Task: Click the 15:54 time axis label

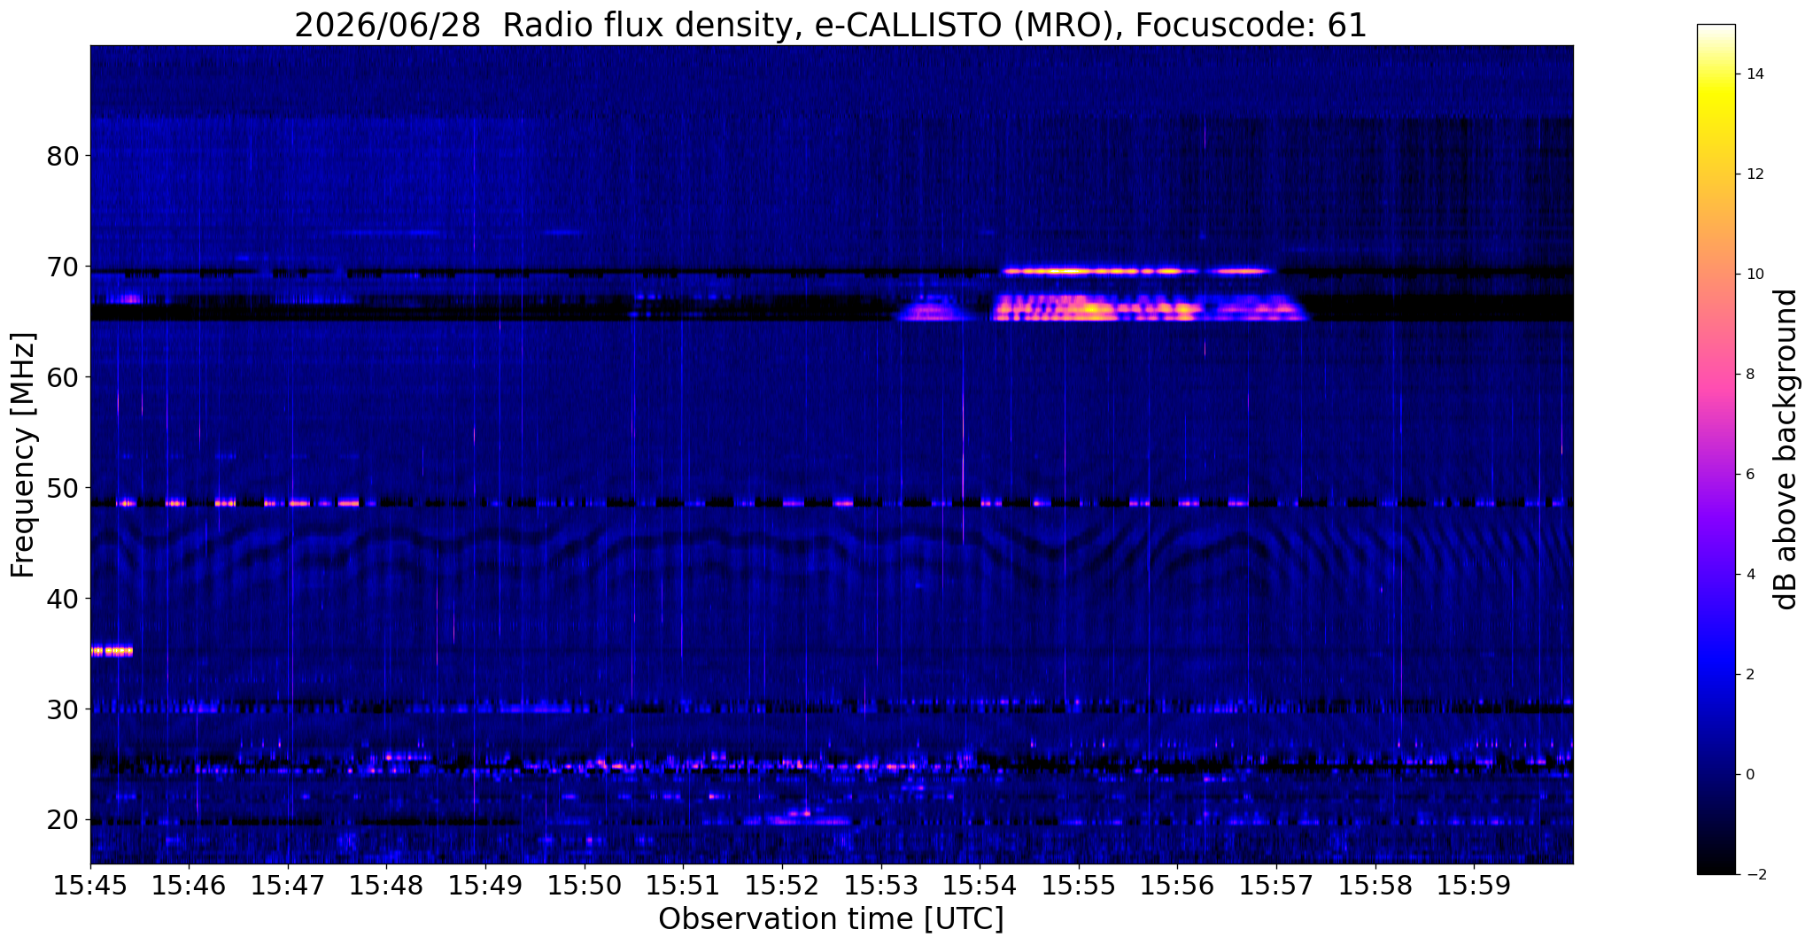Action: 980,887
